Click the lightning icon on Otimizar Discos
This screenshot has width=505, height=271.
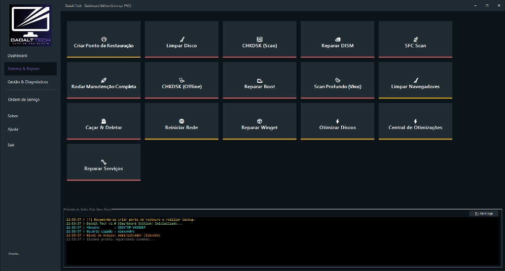pos(337,121)
